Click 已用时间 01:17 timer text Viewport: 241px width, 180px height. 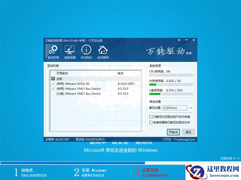tap(230, 158)
